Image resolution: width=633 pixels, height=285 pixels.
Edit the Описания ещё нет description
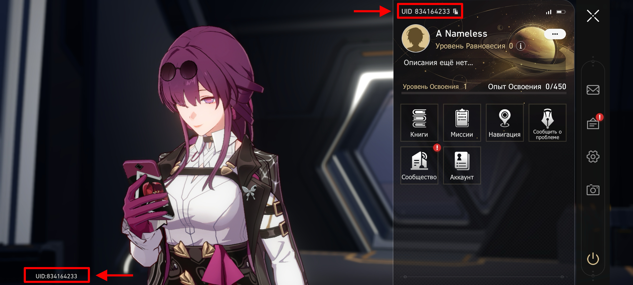[x=438, y=63]
